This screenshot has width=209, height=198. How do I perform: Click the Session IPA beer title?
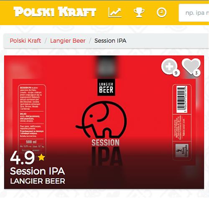38,171
